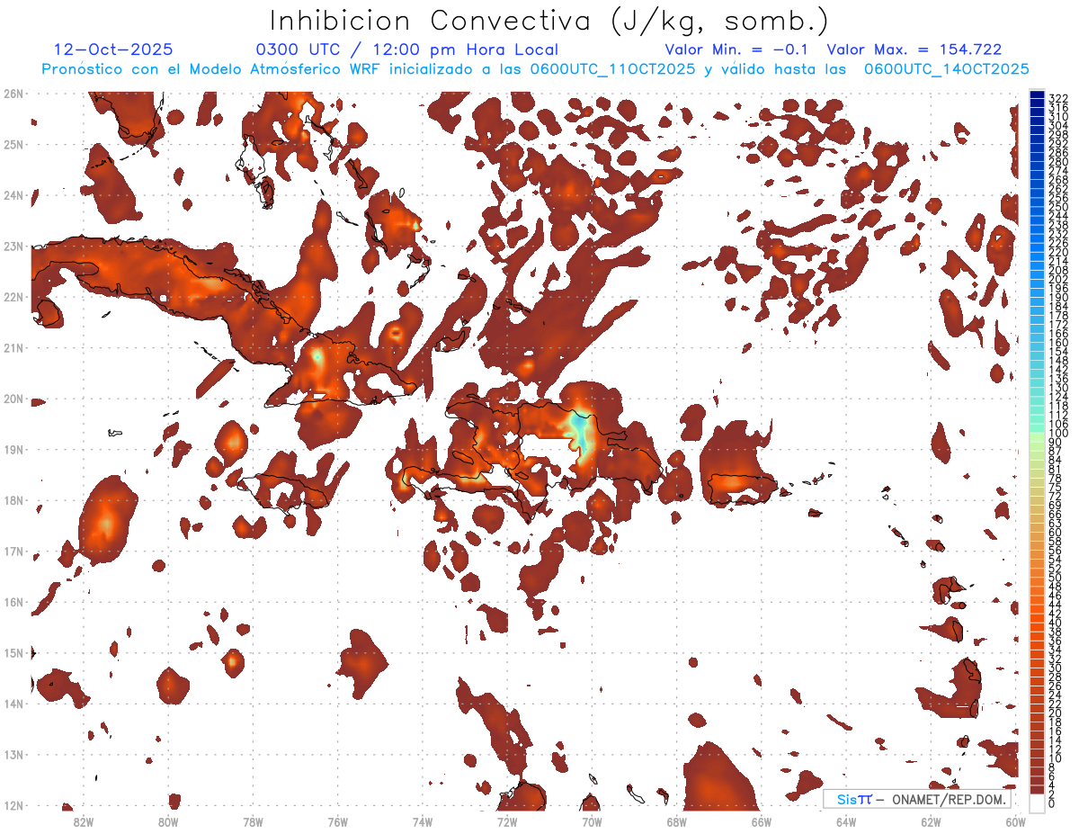The width and height of the screenshot is (1079, 834).
Task: Click the 'Valor Max. = 154.722' readout
Action: 914,50
